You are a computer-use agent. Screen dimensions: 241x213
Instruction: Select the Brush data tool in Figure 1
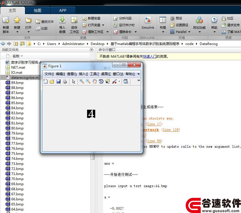pos(114,81)
